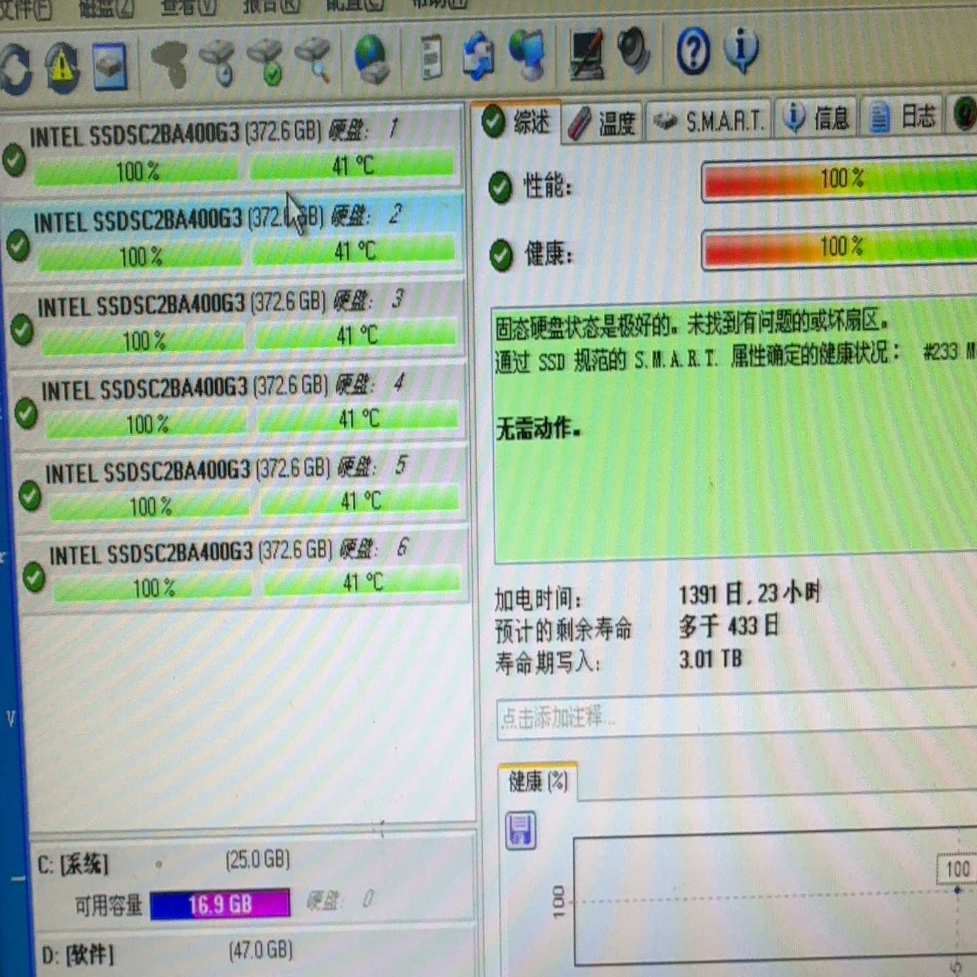Click the yellow warning alert toolbar icon
The width and height of the screenshot is (977, 977).
(62, 67)
